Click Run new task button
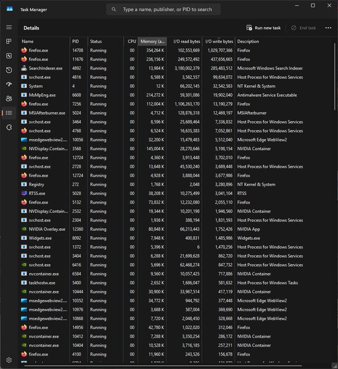This screenshot has height=369, width=338. pyautogui.click(x=264, y=28)
